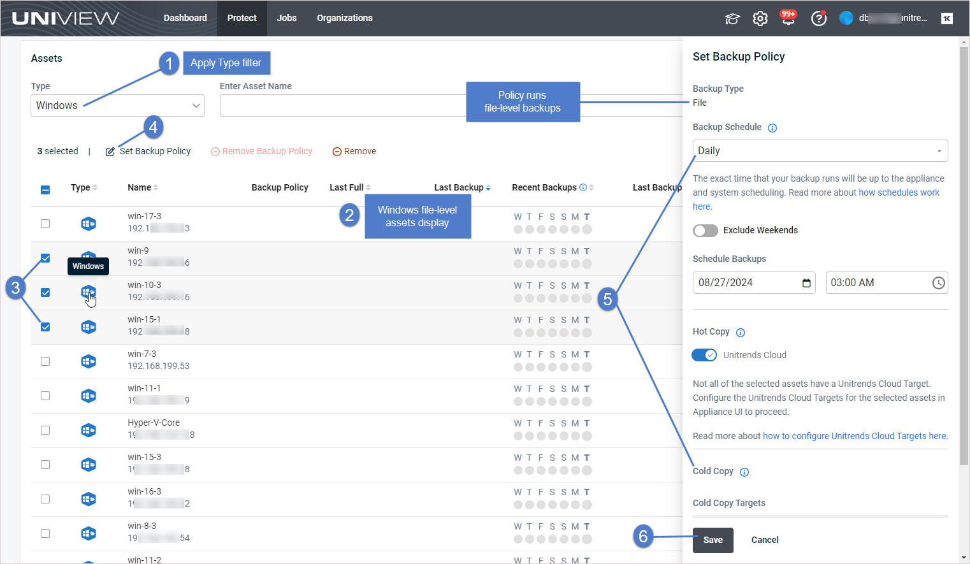Screen dimensions: 970x564
Task: Uncheck the win-15-1 row checkbox
Action: tap(45, 327)
